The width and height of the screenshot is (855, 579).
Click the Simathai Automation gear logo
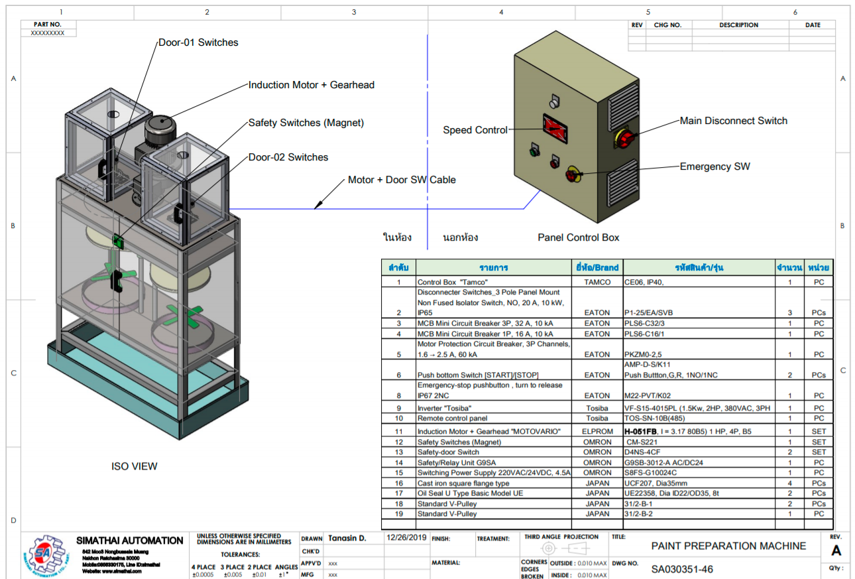click(x=44, y=554)
